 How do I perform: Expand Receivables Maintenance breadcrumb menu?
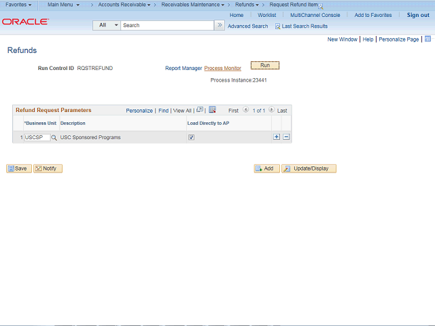pyautogui.click(x=193, y=5)
